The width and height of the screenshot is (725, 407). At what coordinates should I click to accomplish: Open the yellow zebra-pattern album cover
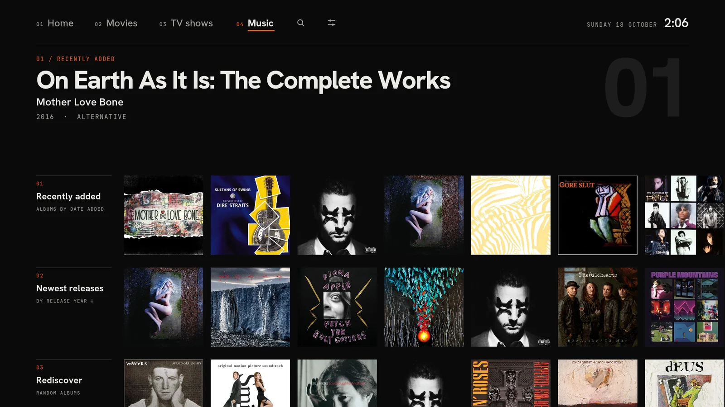pos(511,215)
